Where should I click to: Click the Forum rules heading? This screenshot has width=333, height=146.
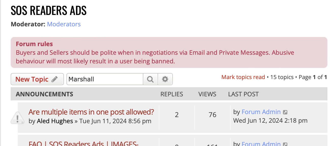(34, 44)
